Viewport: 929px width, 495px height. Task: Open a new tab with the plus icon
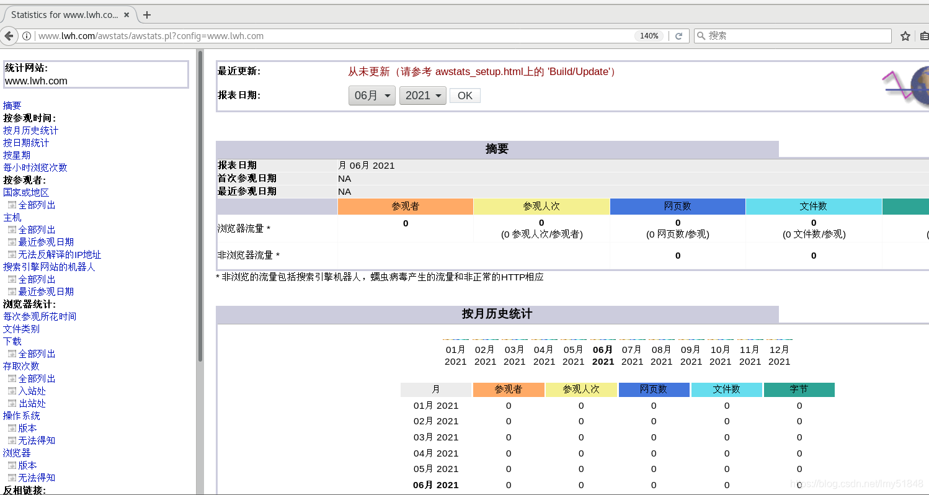click(x=147, y=15)
